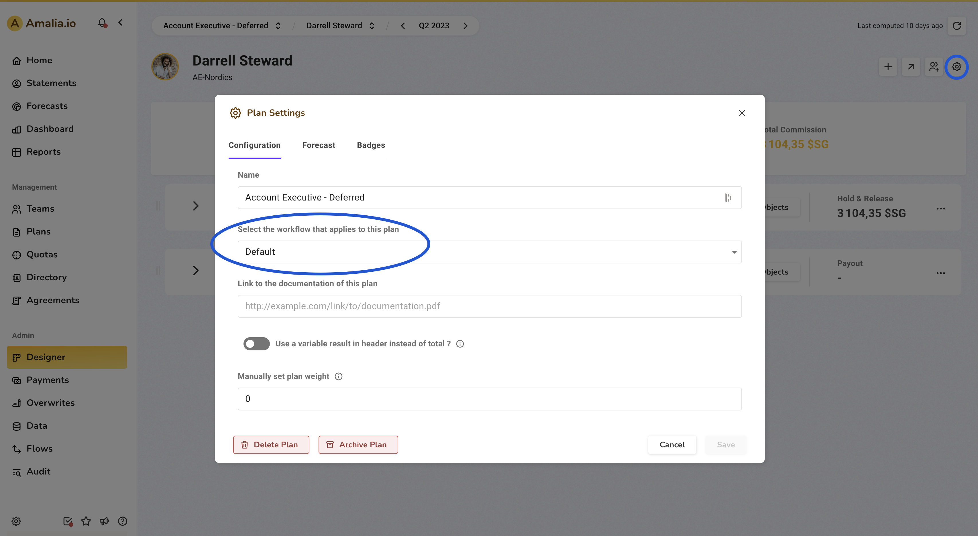Open Audit in sidebar

coord(67,472)
